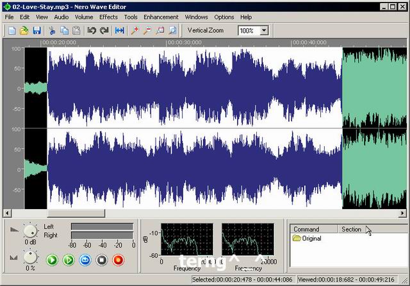Click the Original folder icon in history
Viewport: 410px width, 286px height.
(x=297, y=238)
